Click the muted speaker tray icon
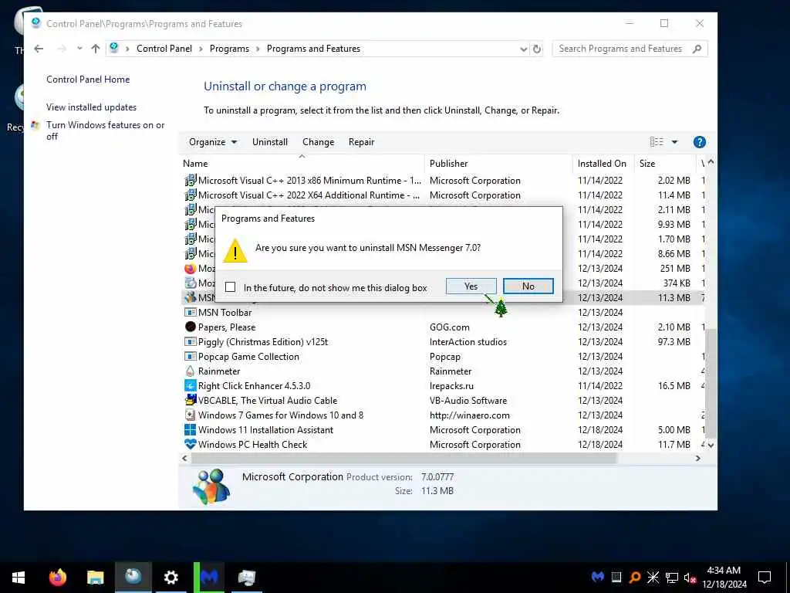The image size is (790, 593). [x=690, y=578]
